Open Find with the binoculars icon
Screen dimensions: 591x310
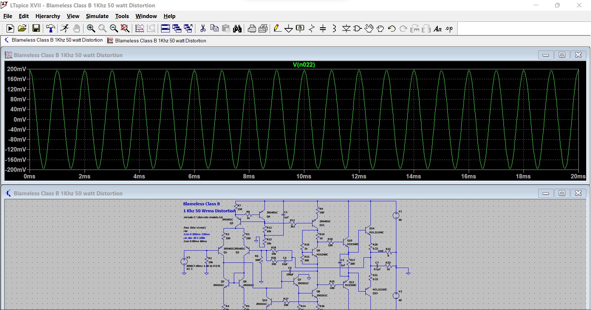(x=238, y=28)
